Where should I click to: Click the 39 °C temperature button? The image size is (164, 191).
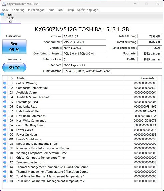tap(14, 68)
